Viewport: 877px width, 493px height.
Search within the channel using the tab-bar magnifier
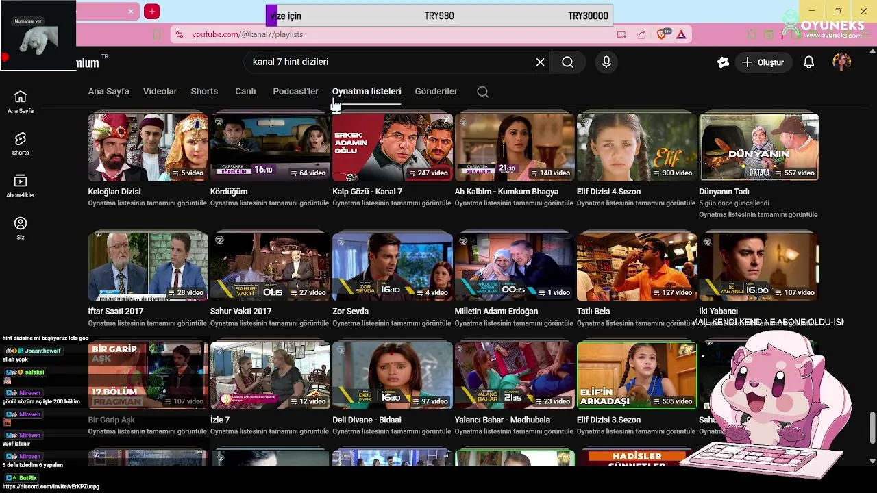pyautogui.click(x=482, y=92)
